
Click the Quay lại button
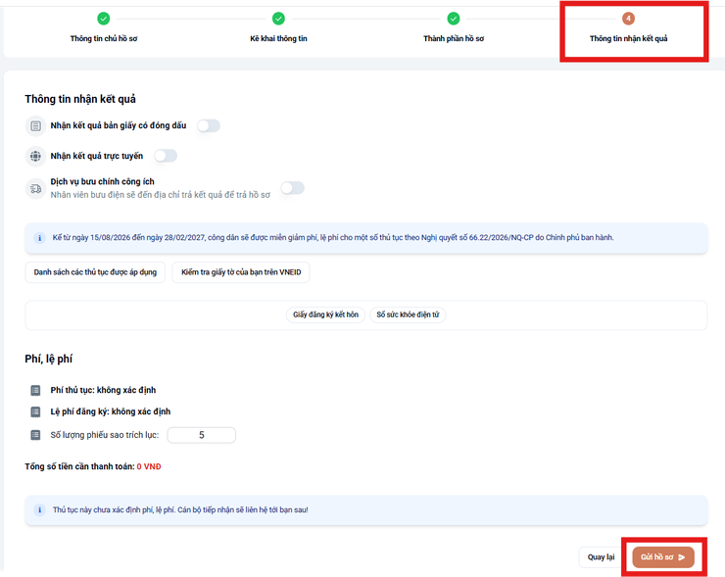click(601, 557)
